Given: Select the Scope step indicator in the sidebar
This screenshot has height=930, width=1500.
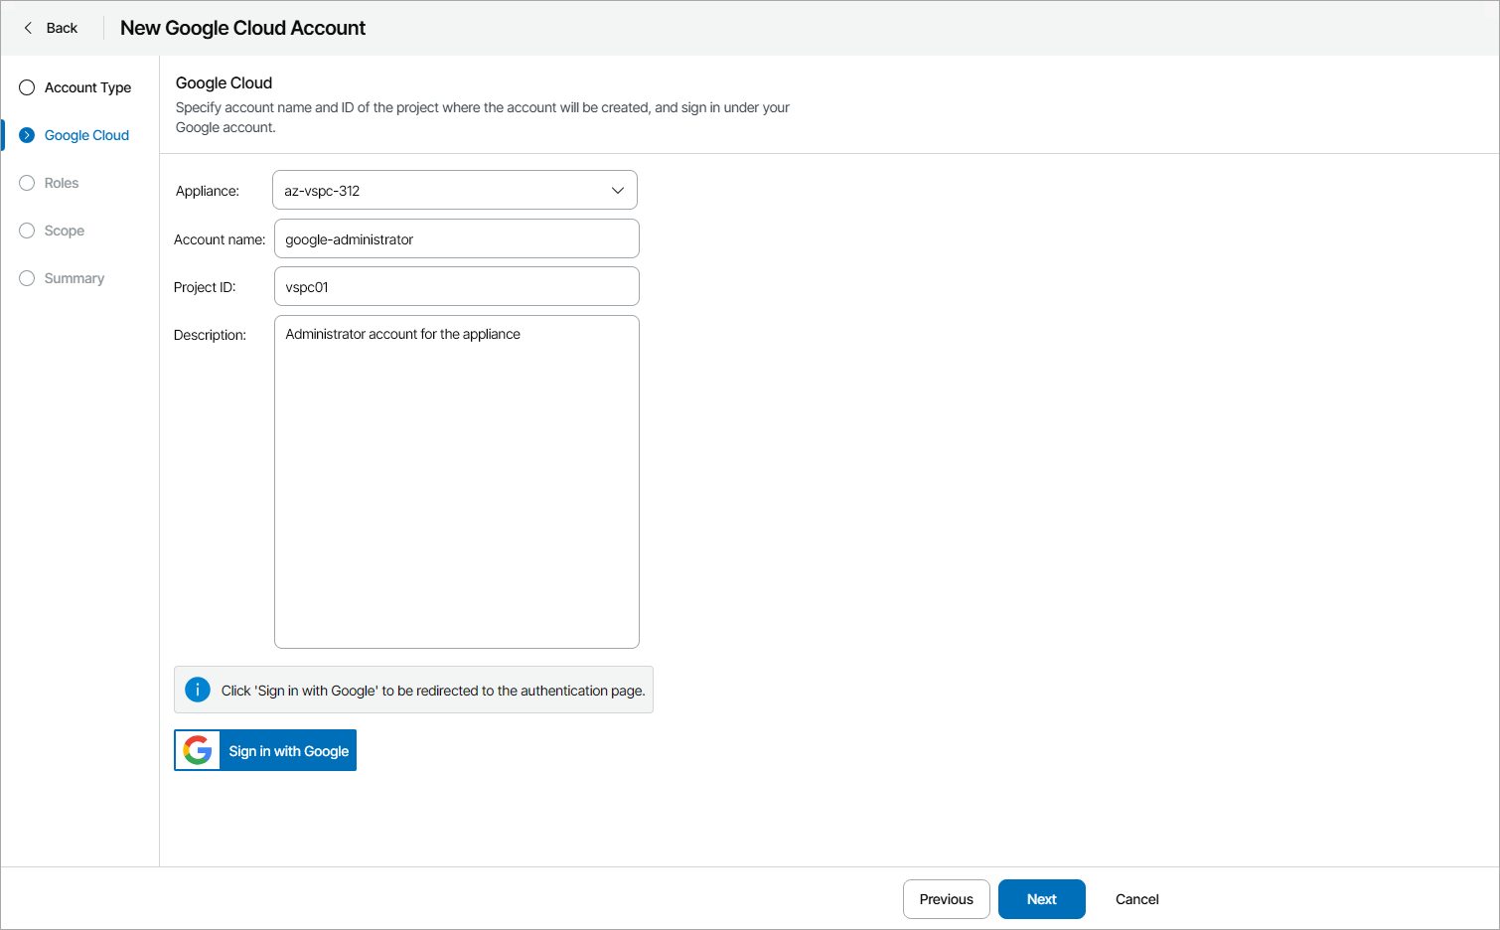Looking at the screenshot, I should (26, 231).
